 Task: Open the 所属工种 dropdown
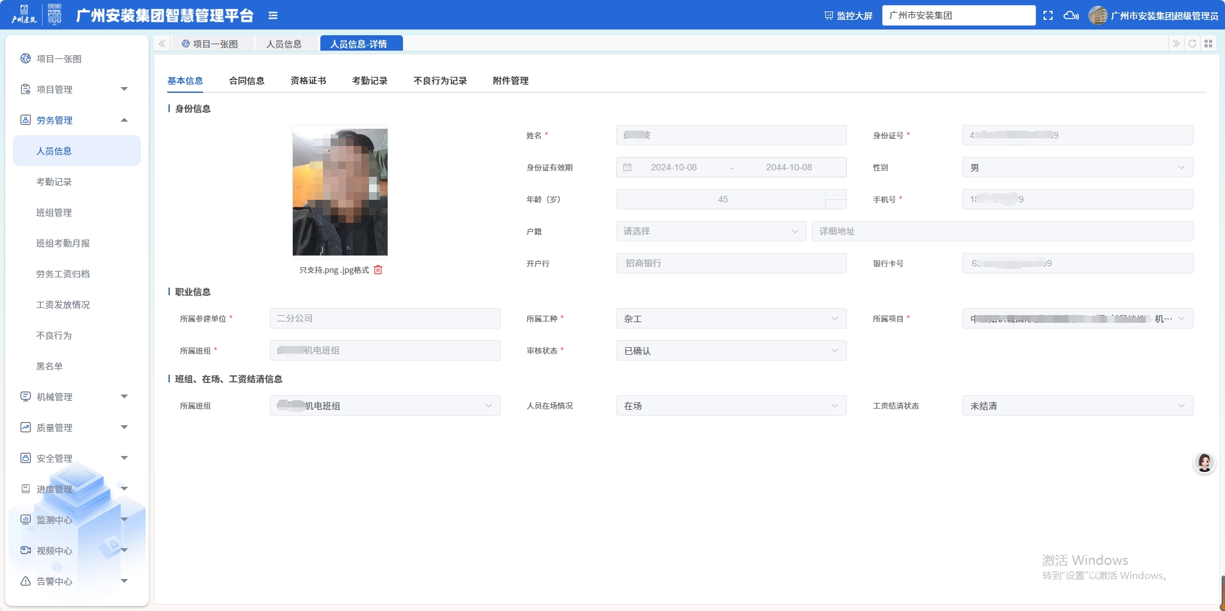pos(731,318)
